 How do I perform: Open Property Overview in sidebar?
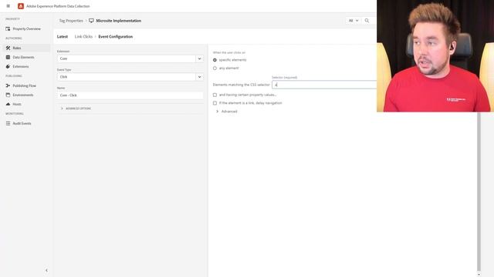(27, 28)
